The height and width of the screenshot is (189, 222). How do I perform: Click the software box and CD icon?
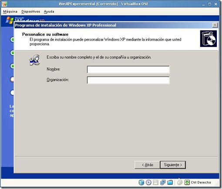209,39
